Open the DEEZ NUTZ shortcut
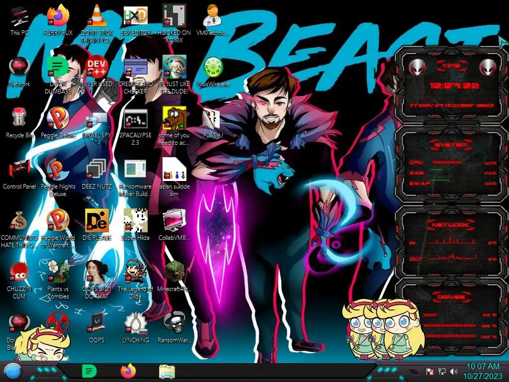 point(97,169)
